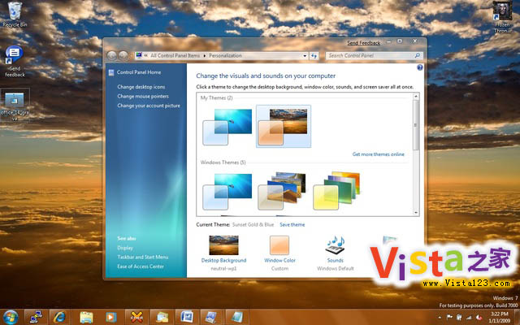Switch to Microsoft Word taskbar icon

[x=187, y=318]
